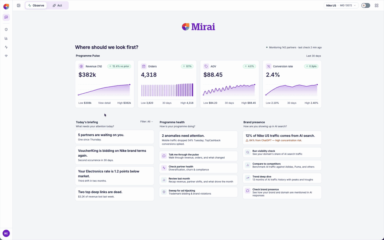Click the speech bubble icon beside Talk me through the pulse

pos(164,156)
